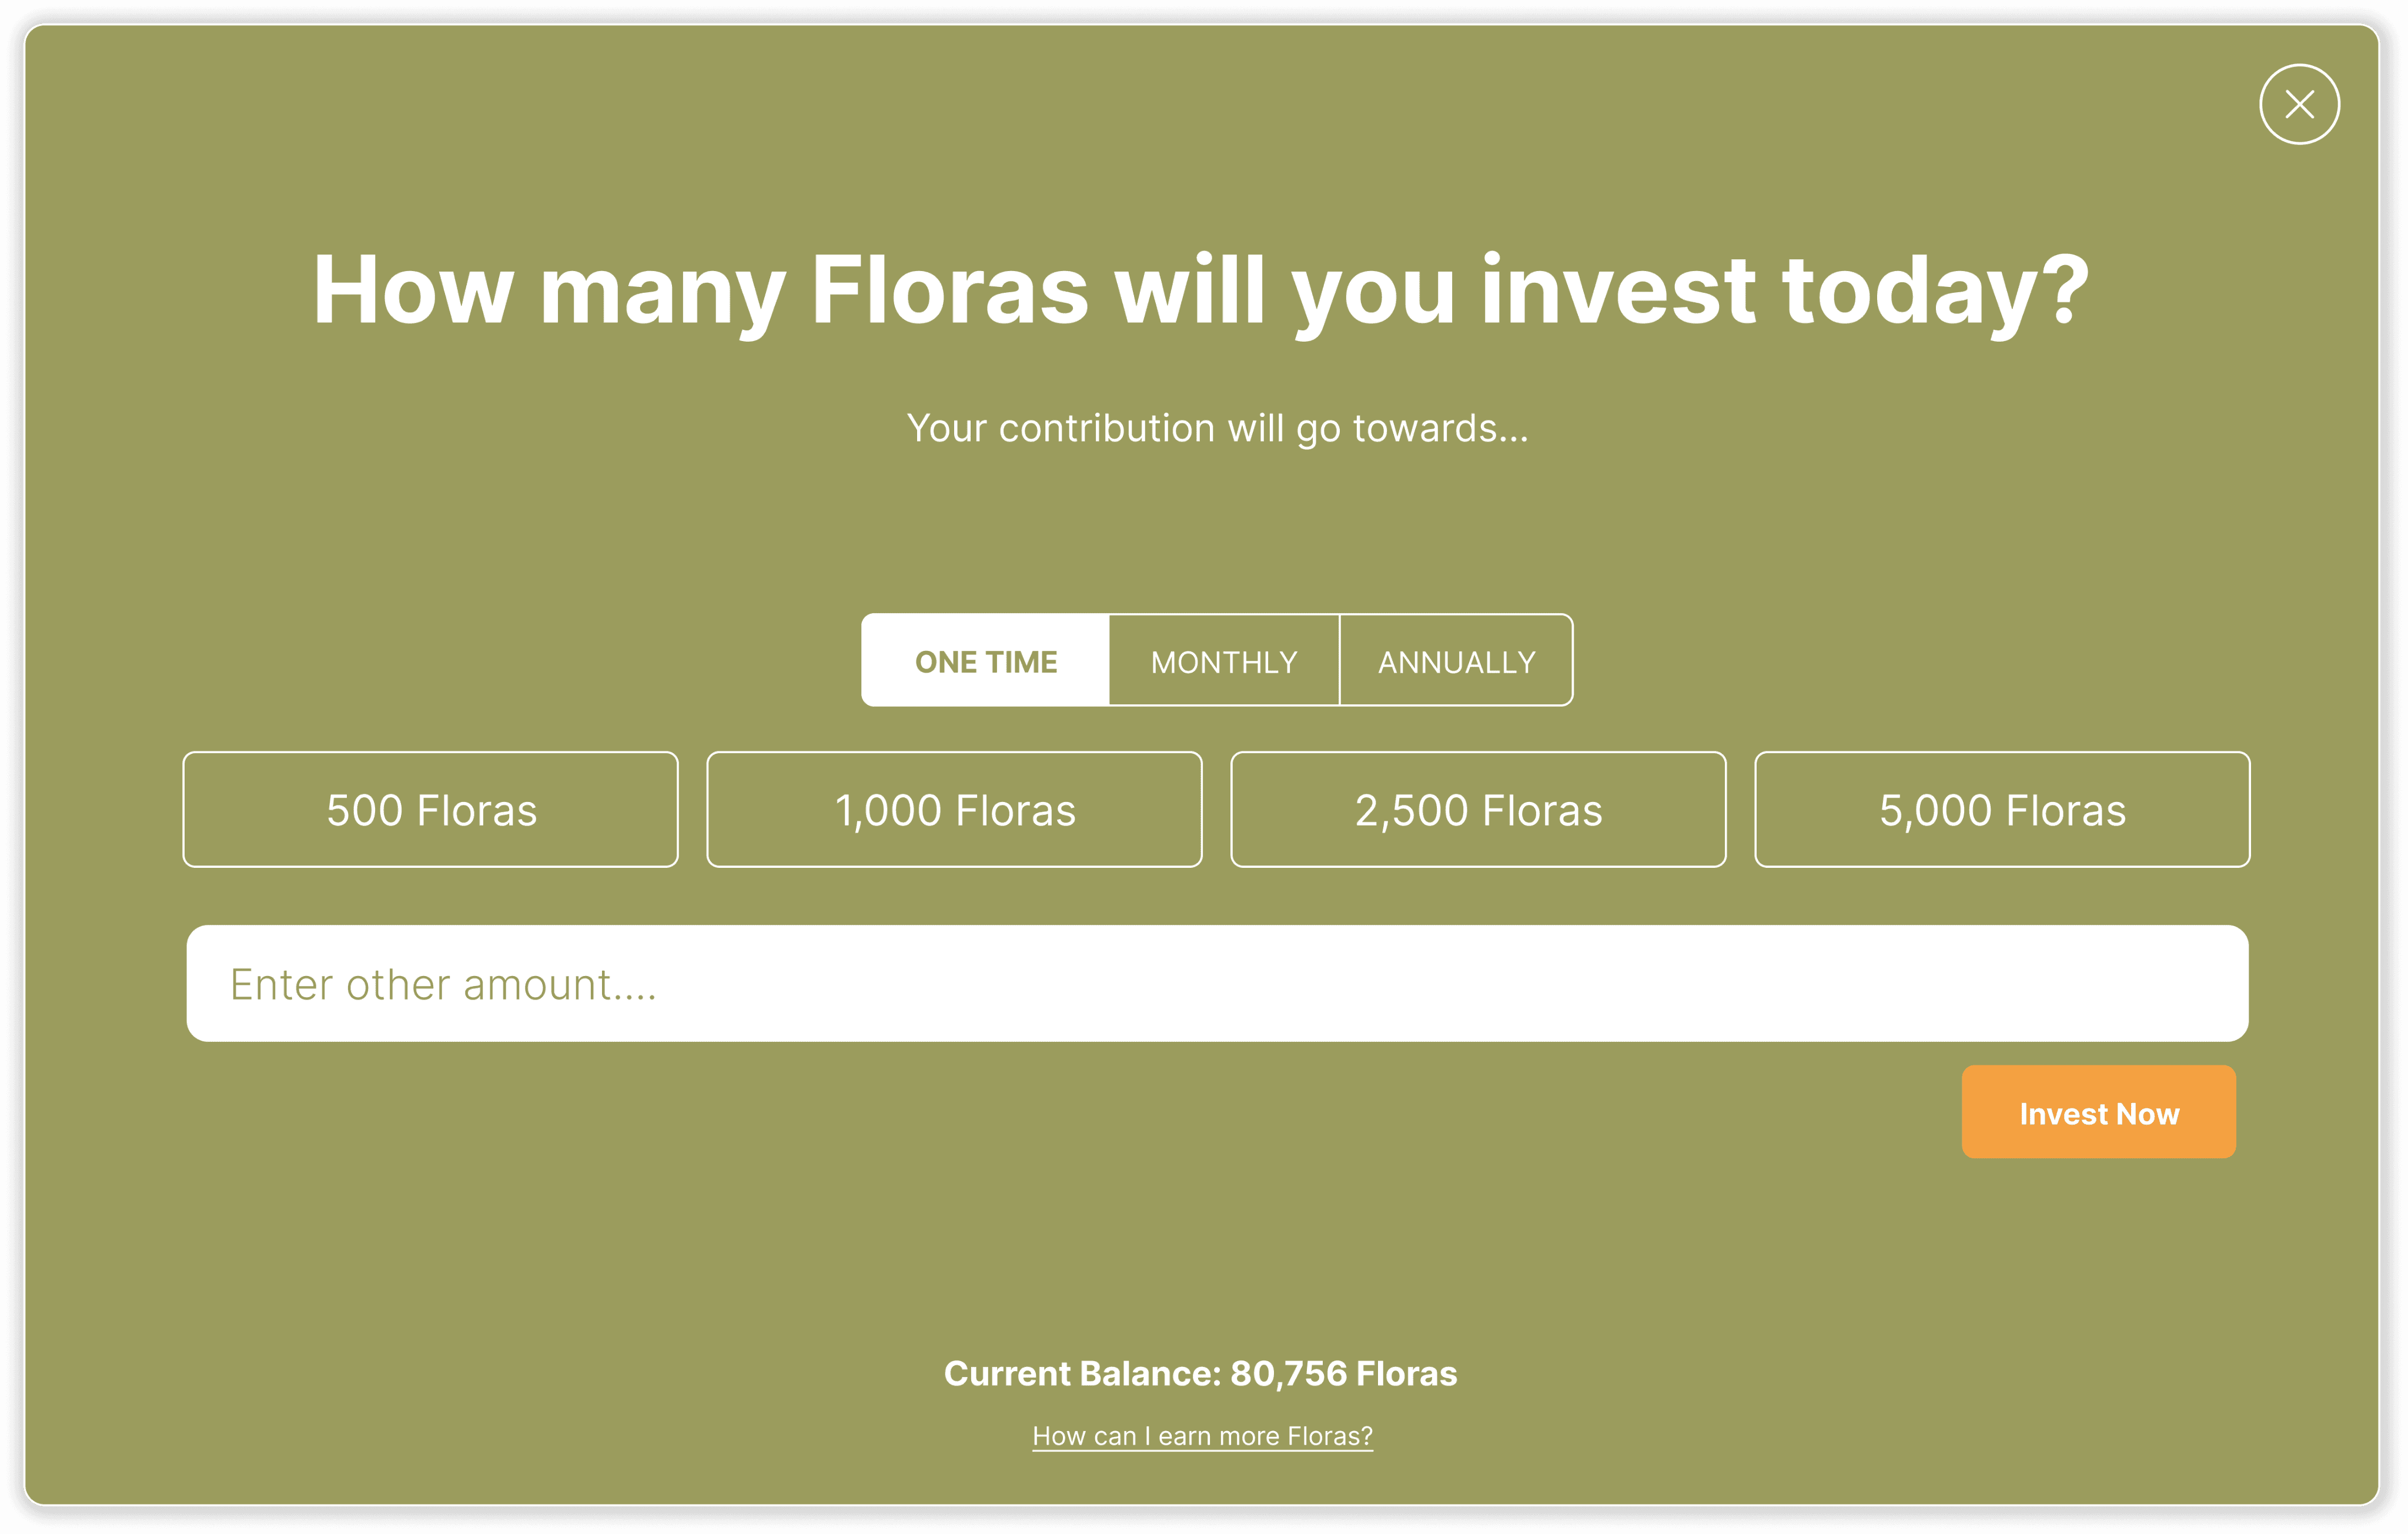Click the Your contribution will go towards subtitle
2408x1534 pixels.
tap(1217, 429)
